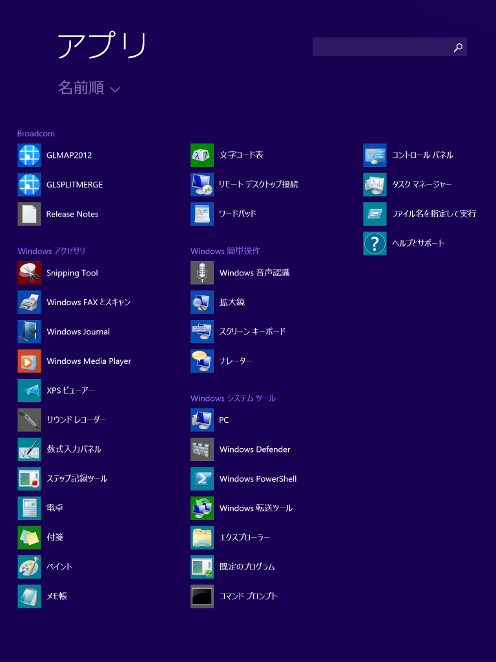Image resolution: width=496 pixels, height=662 pixels.
Task: Open the 電卓 calculator icon
Action: point(29,508)
